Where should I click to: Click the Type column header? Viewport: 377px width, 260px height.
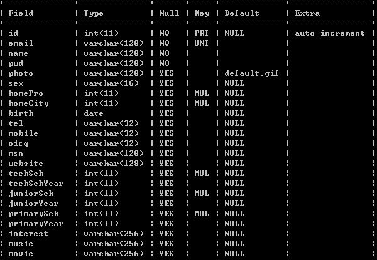pos(94,13)
